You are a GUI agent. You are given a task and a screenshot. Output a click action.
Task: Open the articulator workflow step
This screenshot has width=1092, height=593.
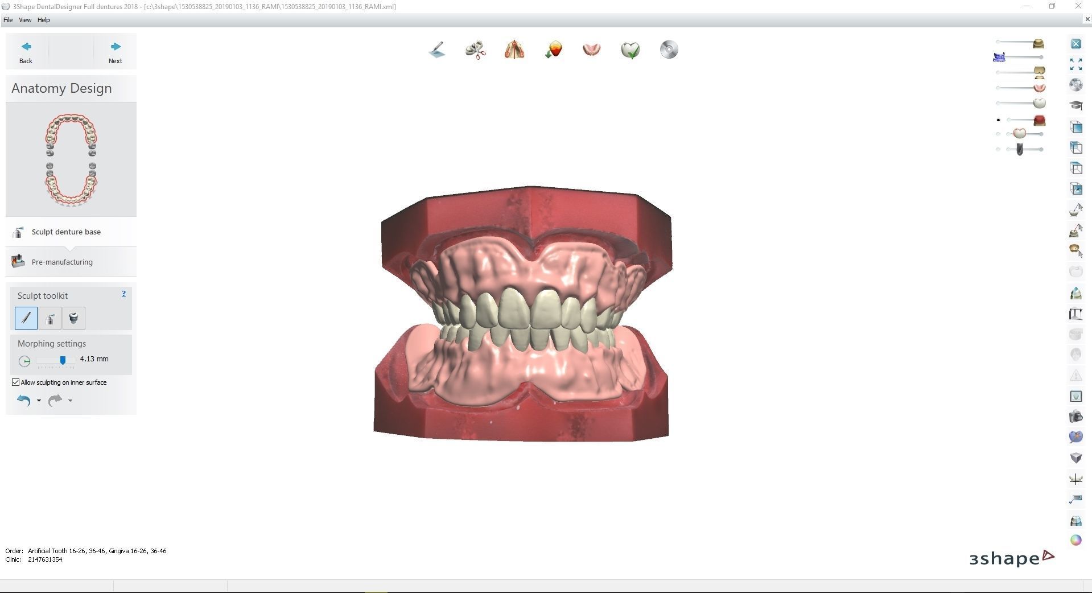click(x=514, y=50)
